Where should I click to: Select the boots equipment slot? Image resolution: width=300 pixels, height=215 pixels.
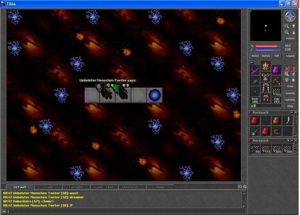click(265, 98)
